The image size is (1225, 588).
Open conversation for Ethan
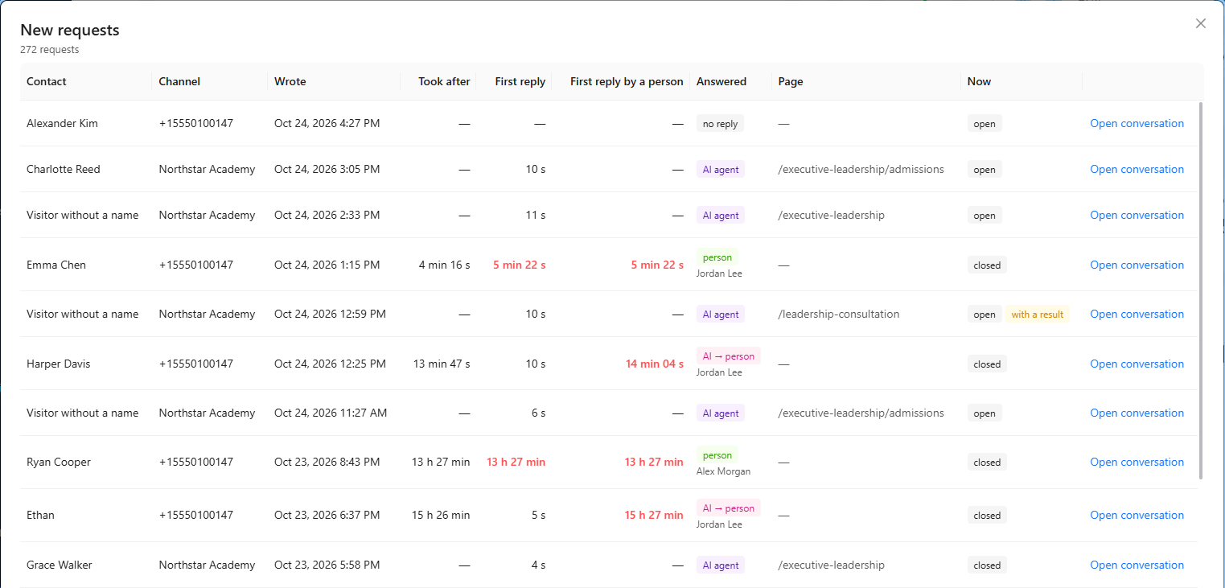[1137, 515]
